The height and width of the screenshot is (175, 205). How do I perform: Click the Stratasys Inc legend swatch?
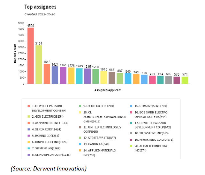(x=131, y=106)
